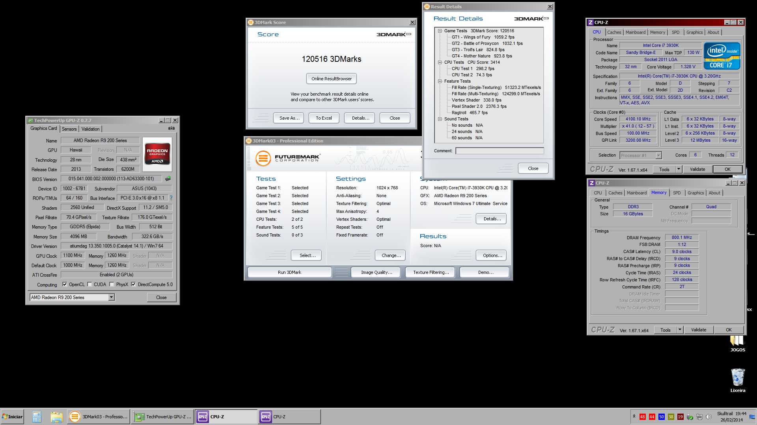
Task: Open the Mainboard tab in top CPU-Z
Action: pyautogui.click(x=636, y=32)
